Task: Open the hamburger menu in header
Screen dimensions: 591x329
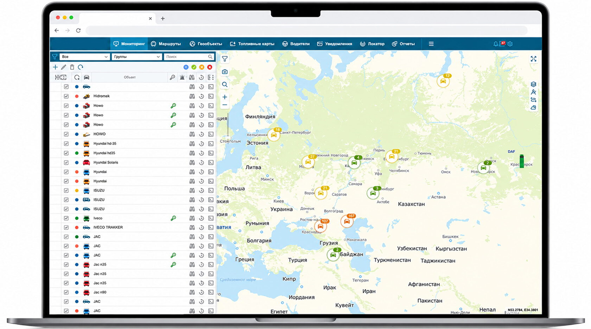Action: [431, 44]
